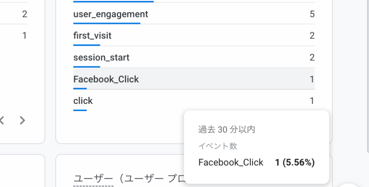The width and height of the screenshot is (369, 187).
Task: Click the 過去 30 分以内 tooltip heading
Action: 227,129
